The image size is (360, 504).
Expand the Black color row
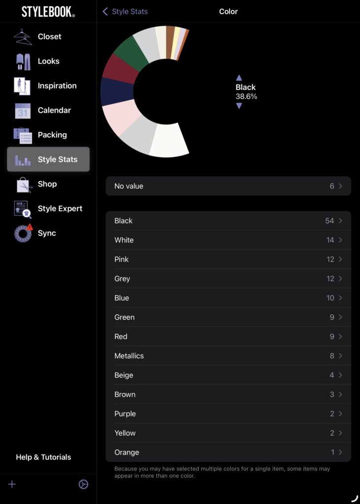point(228,221)
